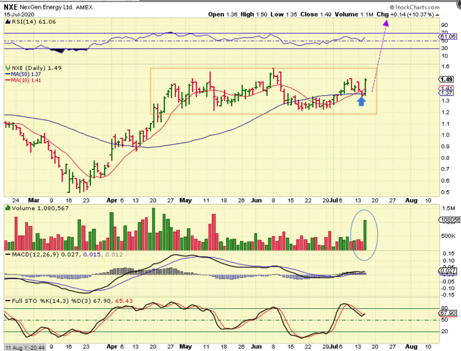Screen dimensions: 461x351
Task: Click the 1.5M volume axis label
Action: (448, 208)
